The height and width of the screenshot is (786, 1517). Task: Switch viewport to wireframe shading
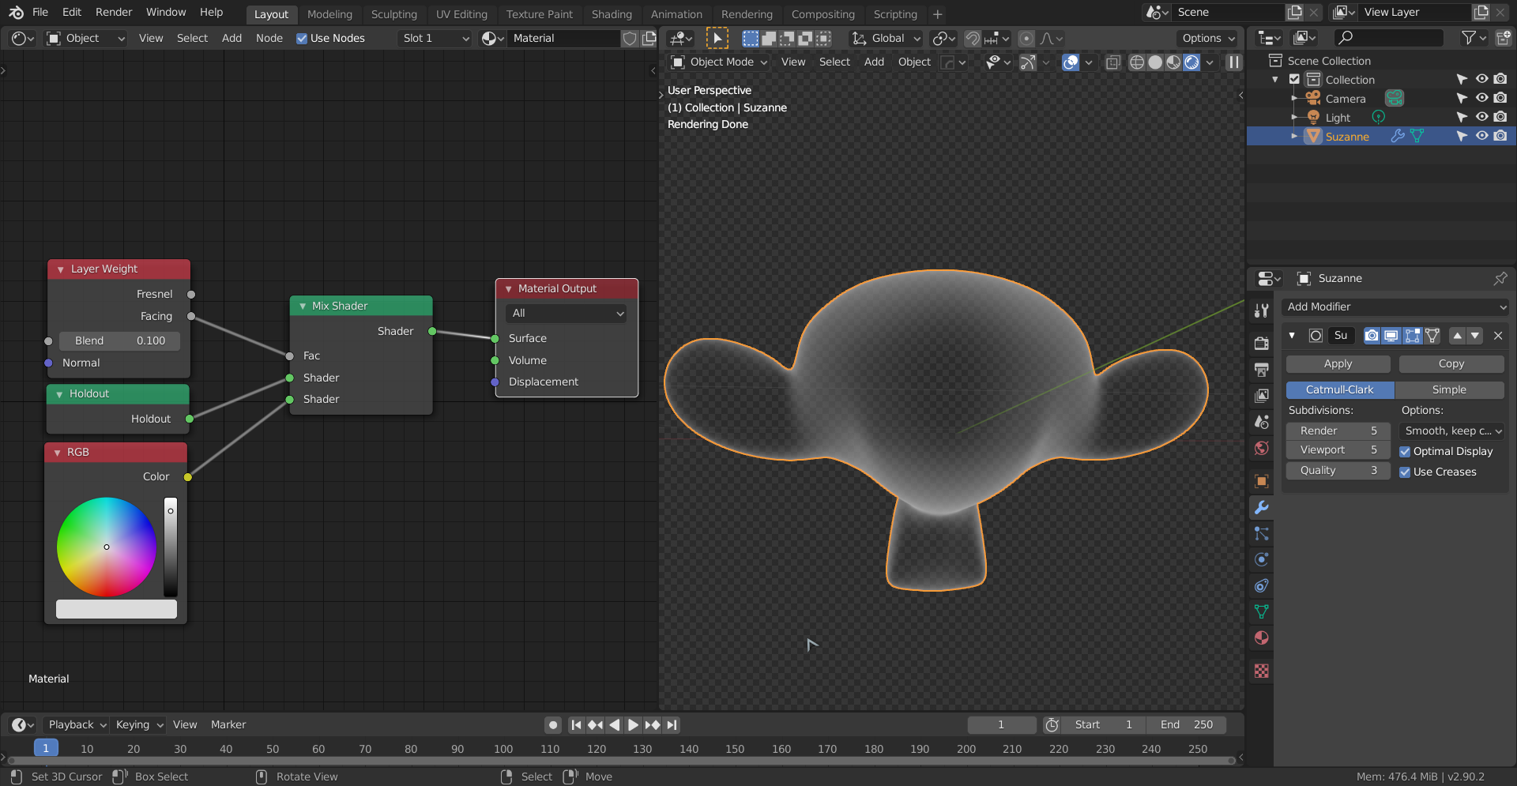coord(1136,62)
